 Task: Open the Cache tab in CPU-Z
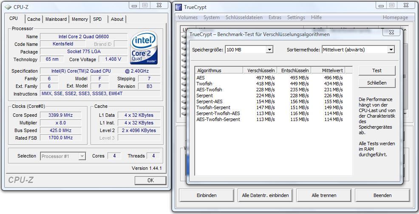(x=34, y=19)
